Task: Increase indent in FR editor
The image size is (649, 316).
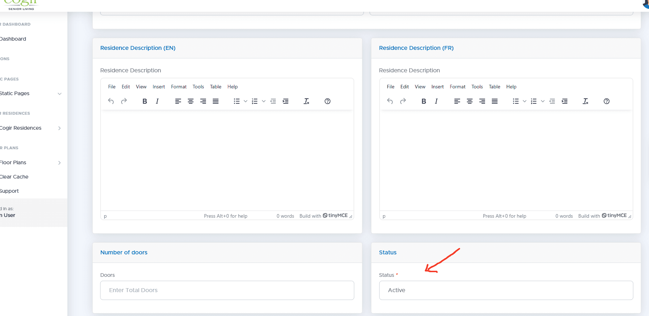Action: point(565,101)
